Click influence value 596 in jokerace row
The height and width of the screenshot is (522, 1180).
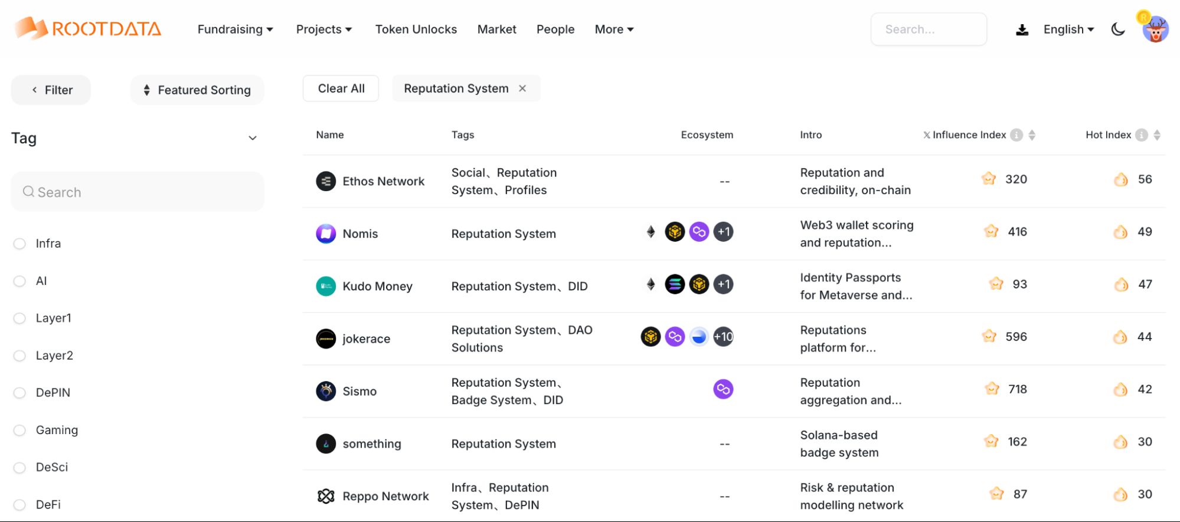(x=1016, y=337)
